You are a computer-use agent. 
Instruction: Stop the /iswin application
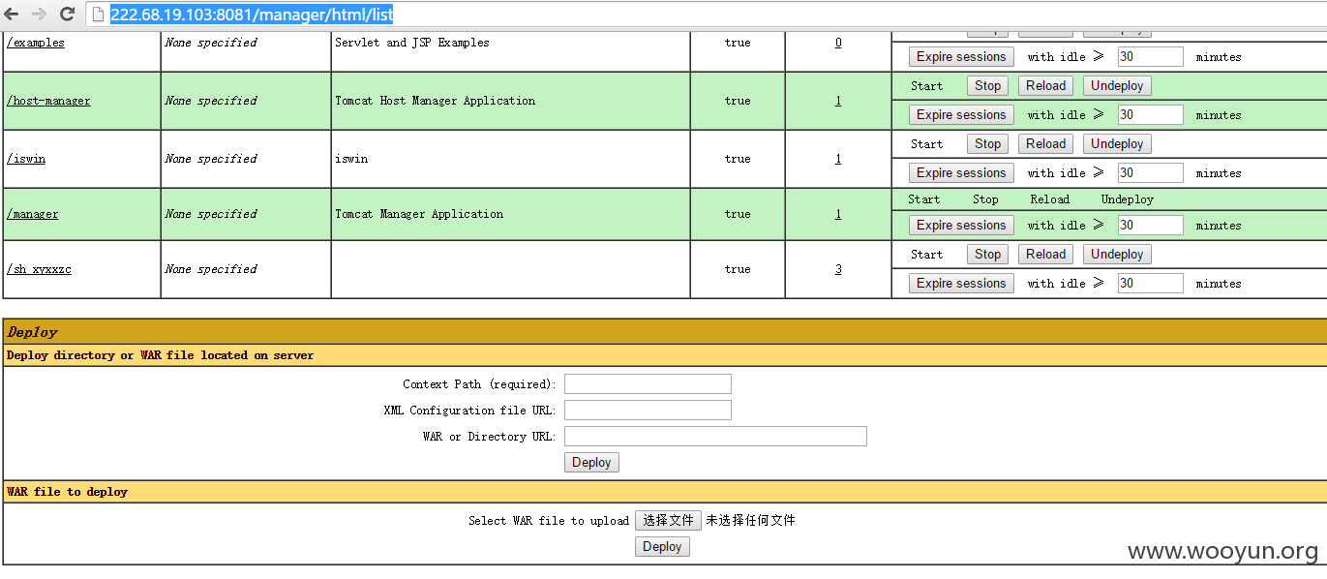click(x=987, y=144)
